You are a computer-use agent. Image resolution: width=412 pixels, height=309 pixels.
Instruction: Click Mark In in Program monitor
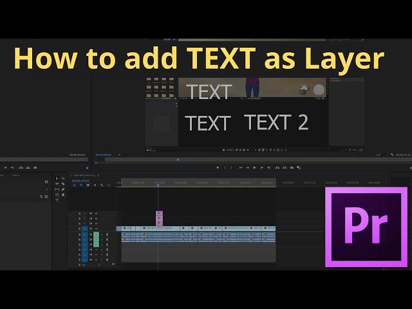tap(225, 167)
